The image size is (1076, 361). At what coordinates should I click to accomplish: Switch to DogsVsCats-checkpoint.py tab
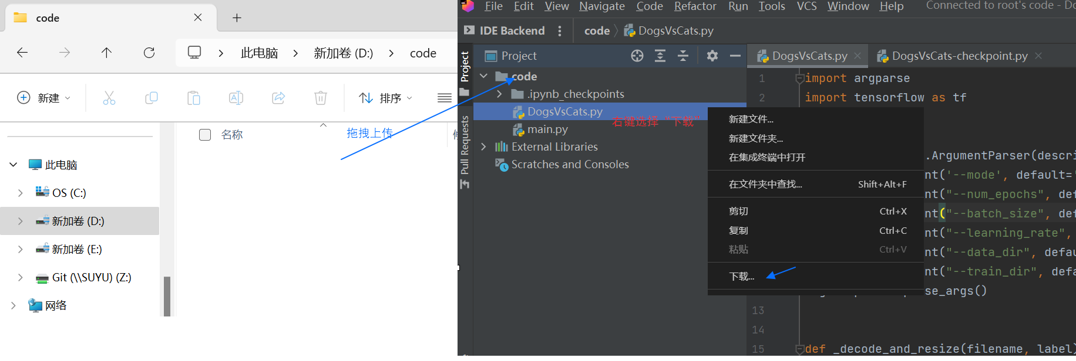(959, 56)
